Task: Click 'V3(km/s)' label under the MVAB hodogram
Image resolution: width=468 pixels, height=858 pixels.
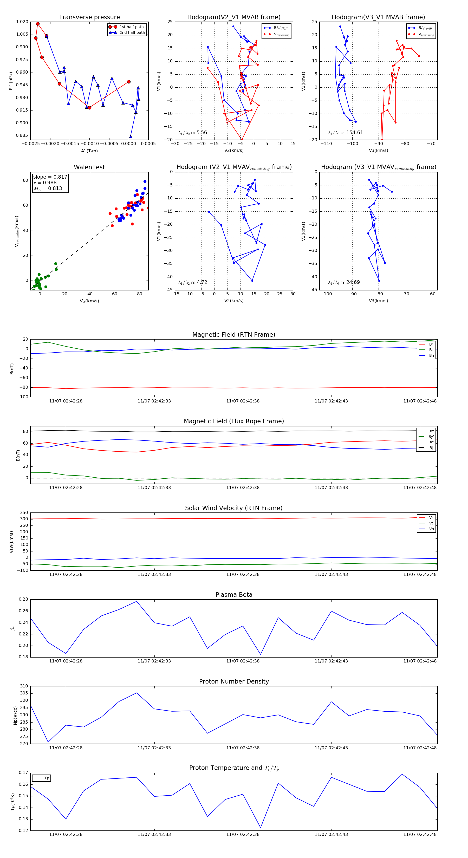Action: (378, 151)
